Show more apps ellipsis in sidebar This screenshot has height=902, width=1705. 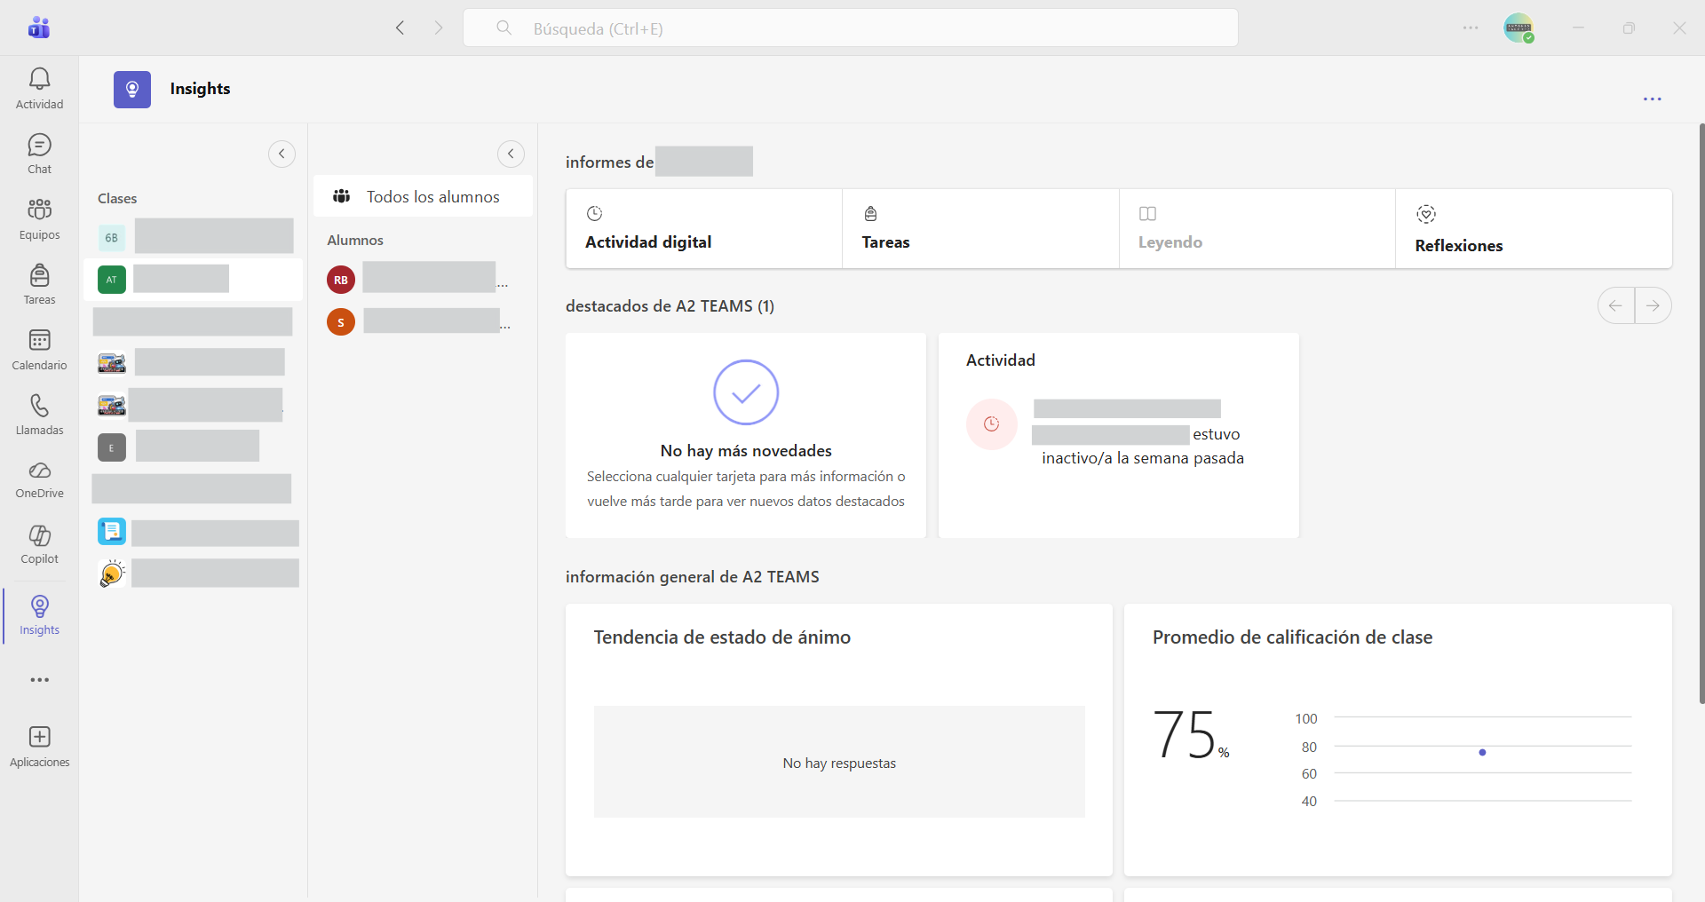[39, 680]
